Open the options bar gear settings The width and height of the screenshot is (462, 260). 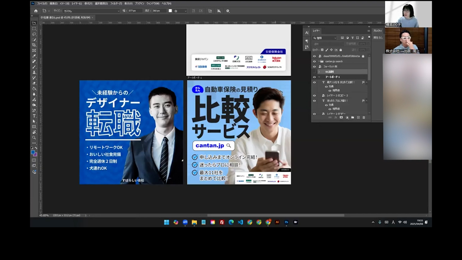[228, 11]
